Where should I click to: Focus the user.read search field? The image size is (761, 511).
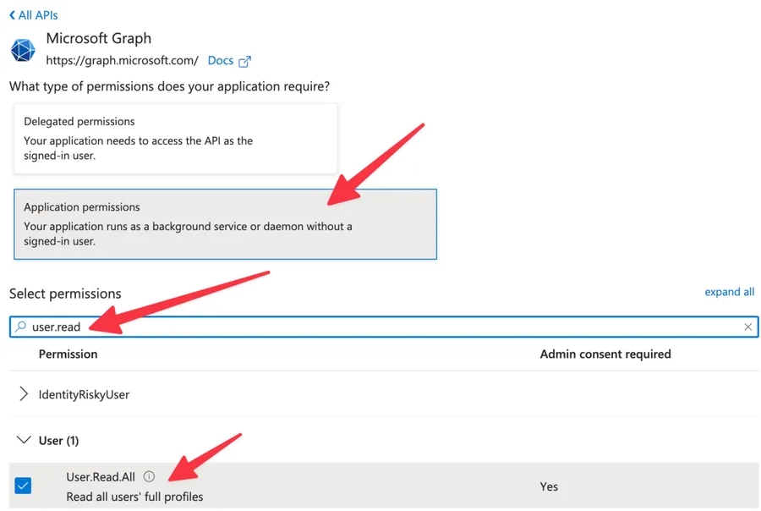tap(380, 327)
